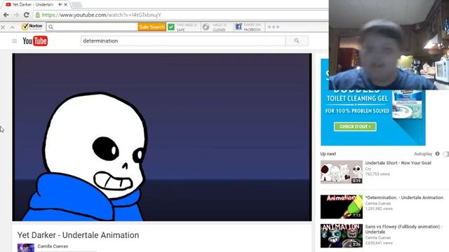Mute tab using the speaker icon
The height and width of the screenshot is (252, 449).
pos(60,5)
